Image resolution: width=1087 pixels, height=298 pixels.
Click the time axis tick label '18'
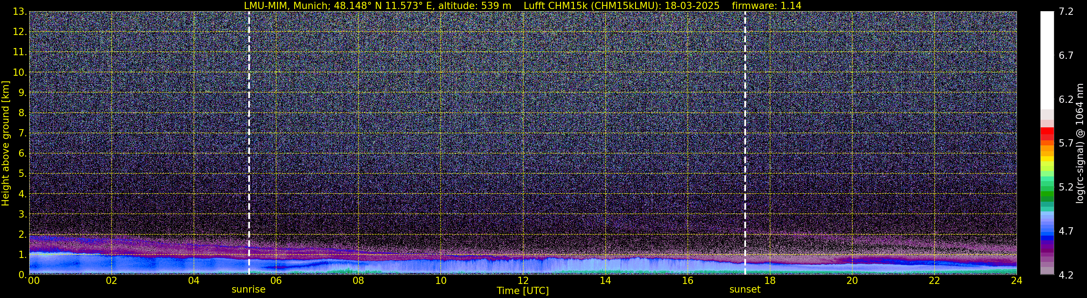(770, 281)
